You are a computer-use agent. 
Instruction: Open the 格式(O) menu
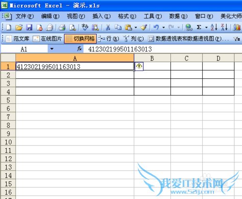tap(127, 16)
